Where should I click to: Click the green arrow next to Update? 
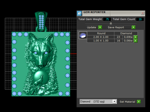[x=100, y=27]
